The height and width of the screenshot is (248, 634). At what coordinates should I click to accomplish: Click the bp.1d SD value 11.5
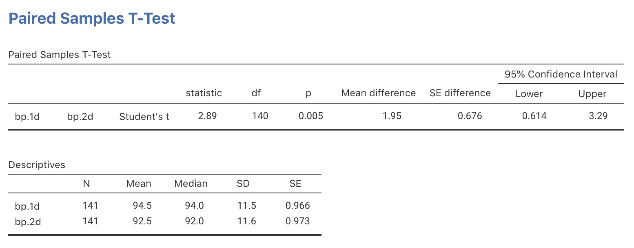coord(246,206)
